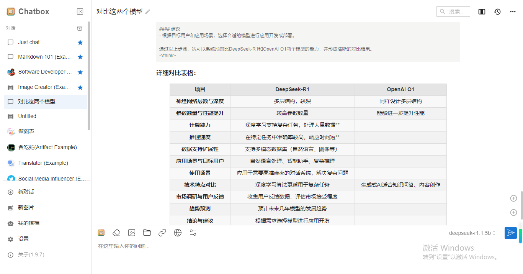Click the Chatbox logo icon

[x=11, y=11]
